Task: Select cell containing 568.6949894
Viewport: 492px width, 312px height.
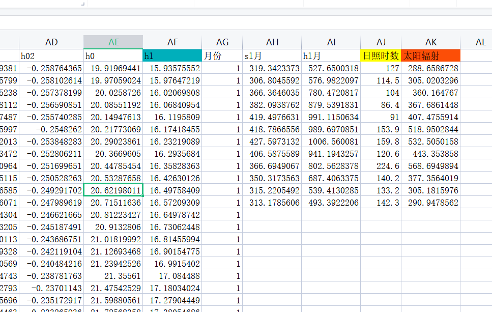Action: click(x=431, y=166)
